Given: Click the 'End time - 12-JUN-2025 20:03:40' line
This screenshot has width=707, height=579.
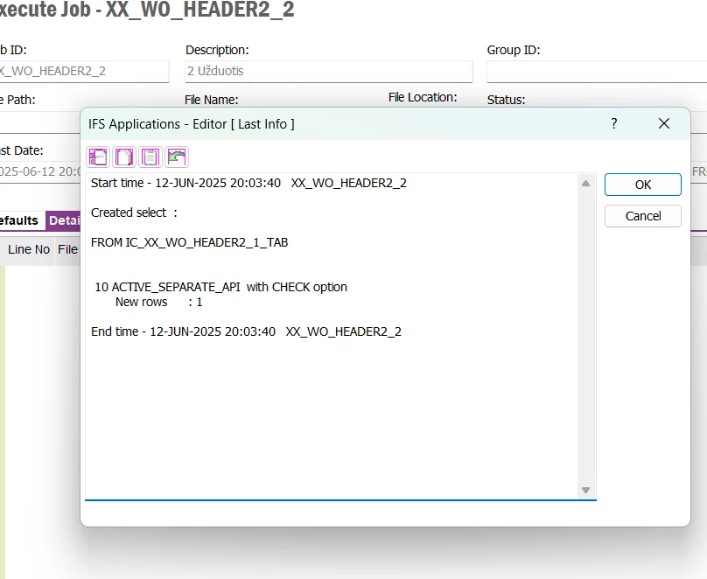Looking at the screenshot, I should tap(246, 331).
